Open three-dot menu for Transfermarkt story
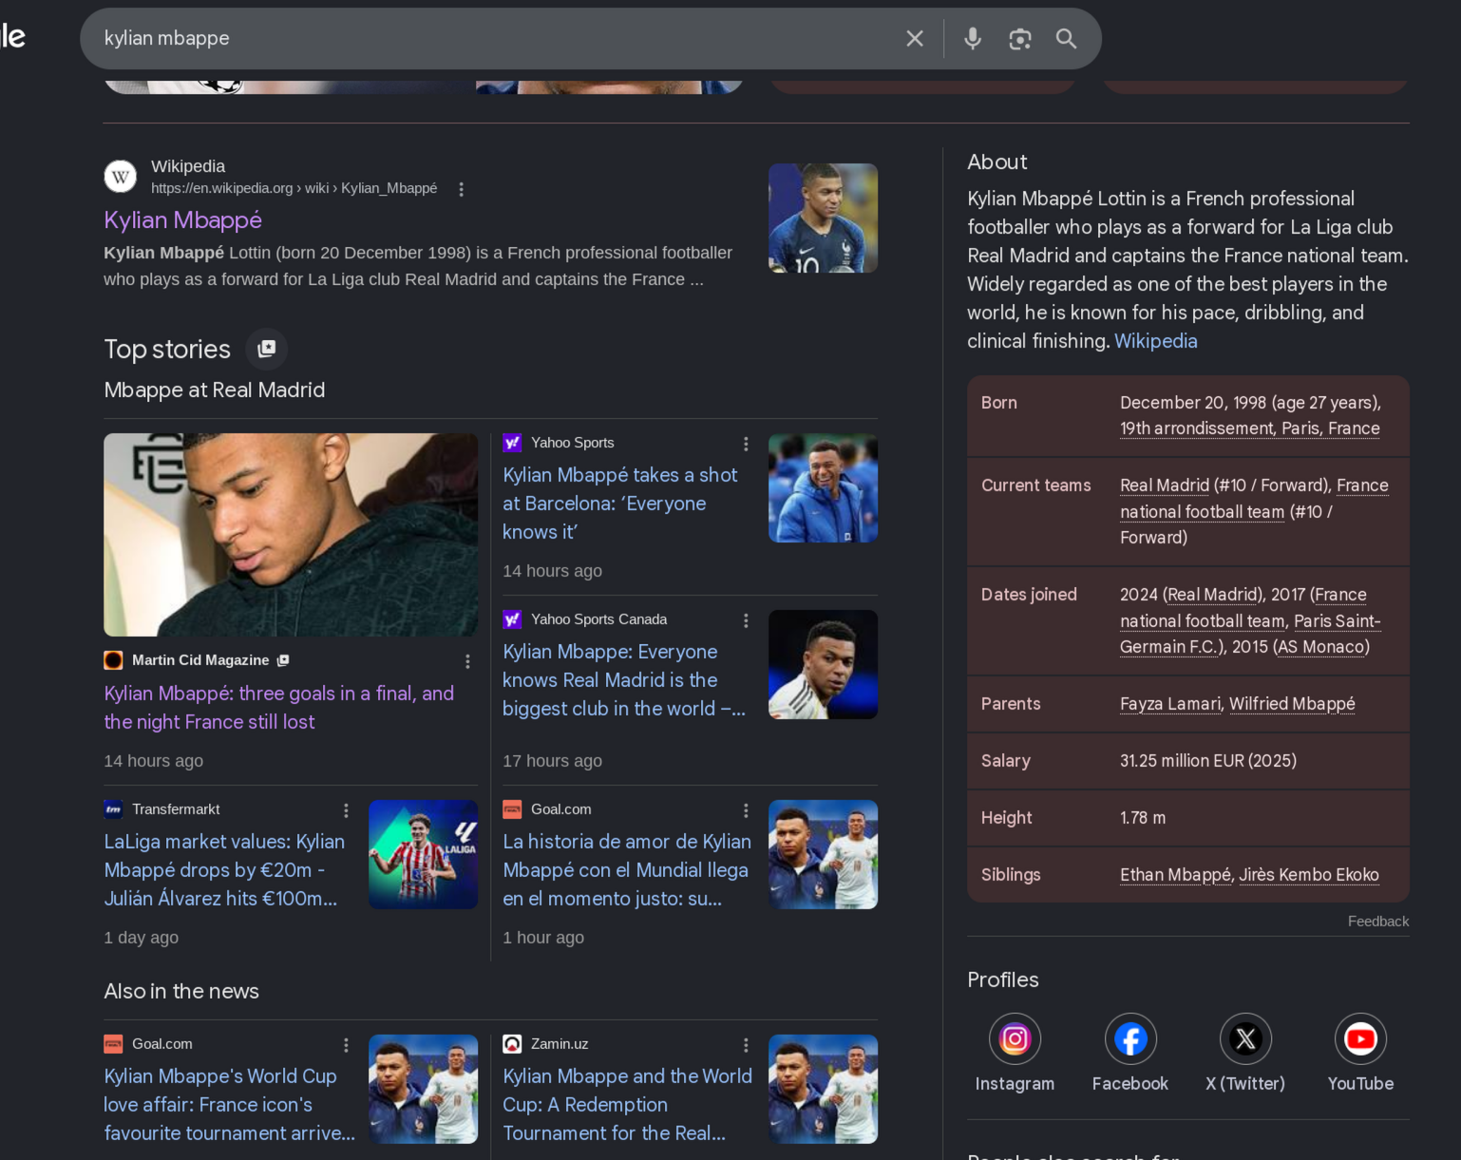This screenshot has height=1160, width=1461. click(346, 810)
